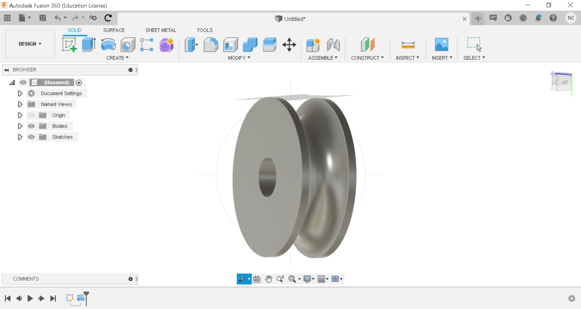Select the Create Sketch tool

click(x=69, y=45)
